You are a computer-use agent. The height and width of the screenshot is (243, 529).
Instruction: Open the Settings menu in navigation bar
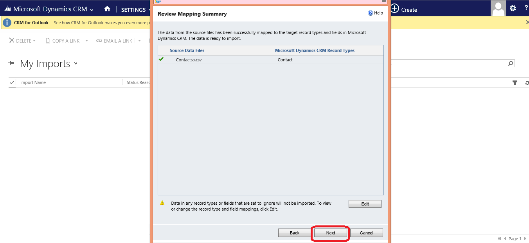point(133,10)
